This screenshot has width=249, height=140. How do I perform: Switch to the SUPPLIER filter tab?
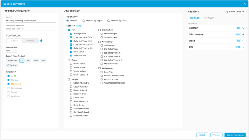coord(195,18)
